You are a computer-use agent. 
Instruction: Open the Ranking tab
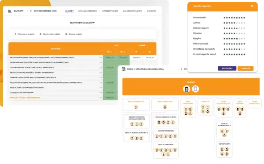151,11
